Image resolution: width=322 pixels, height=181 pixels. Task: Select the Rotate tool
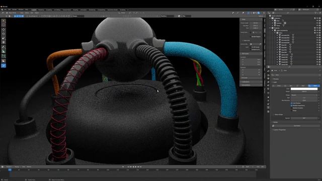coord(4,34)
